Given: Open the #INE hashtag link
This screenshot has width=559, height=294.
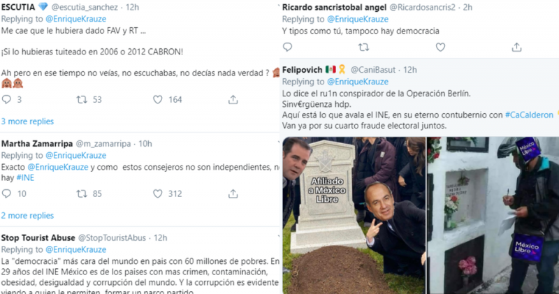Looking at the screenshot, I should pos(25,178).
